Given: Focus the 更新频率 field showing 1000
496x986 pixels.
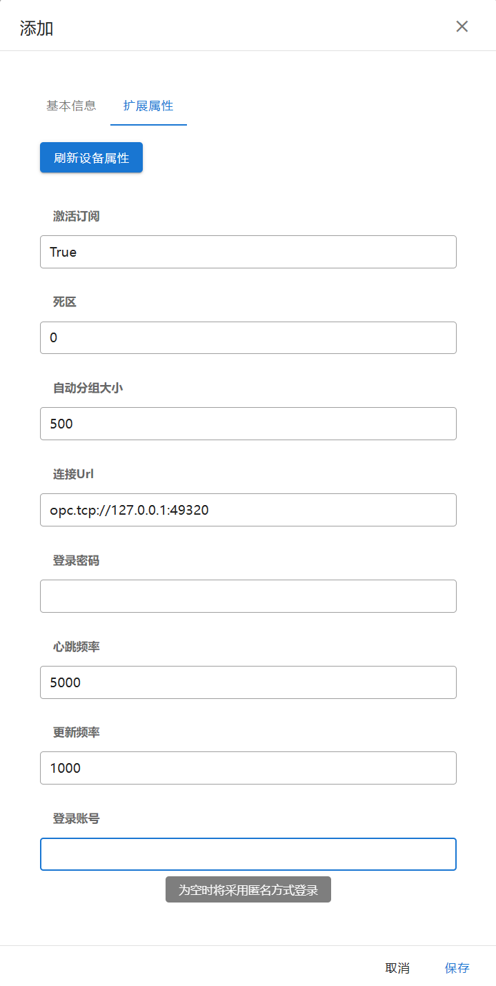Looking at the screenshot, I should click(x=248, y=768).
